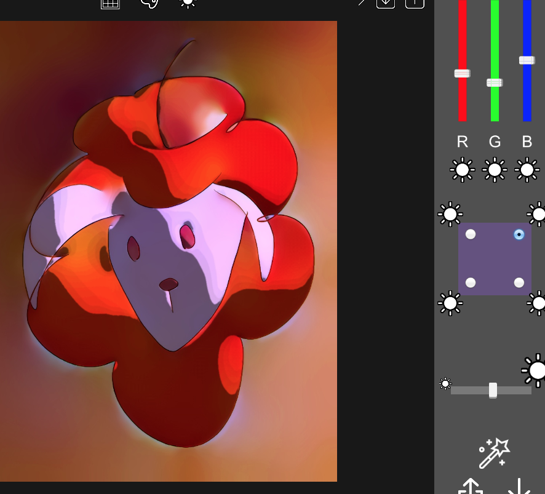545x494 pixels.
Task: Click sun icon at bottom-right of purple square
Action: pyautogui.click(x=538, y=303)
